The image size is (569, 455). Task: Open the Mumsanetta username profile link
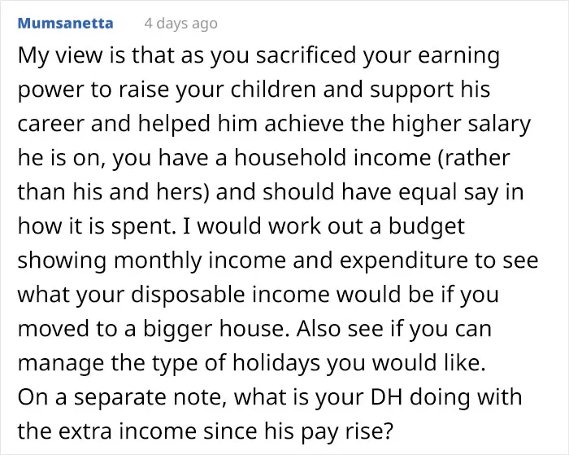coord(66,24)
